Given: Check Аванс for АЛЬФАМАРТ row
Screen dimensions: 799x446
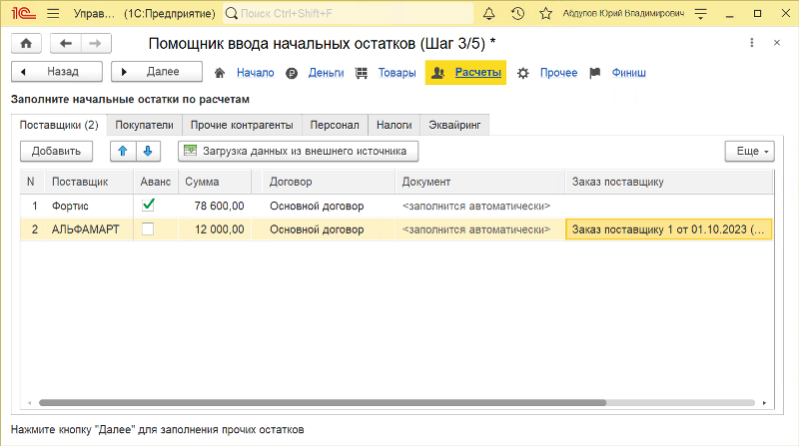Looking at the screenshot, I should (x=148, y=229).
